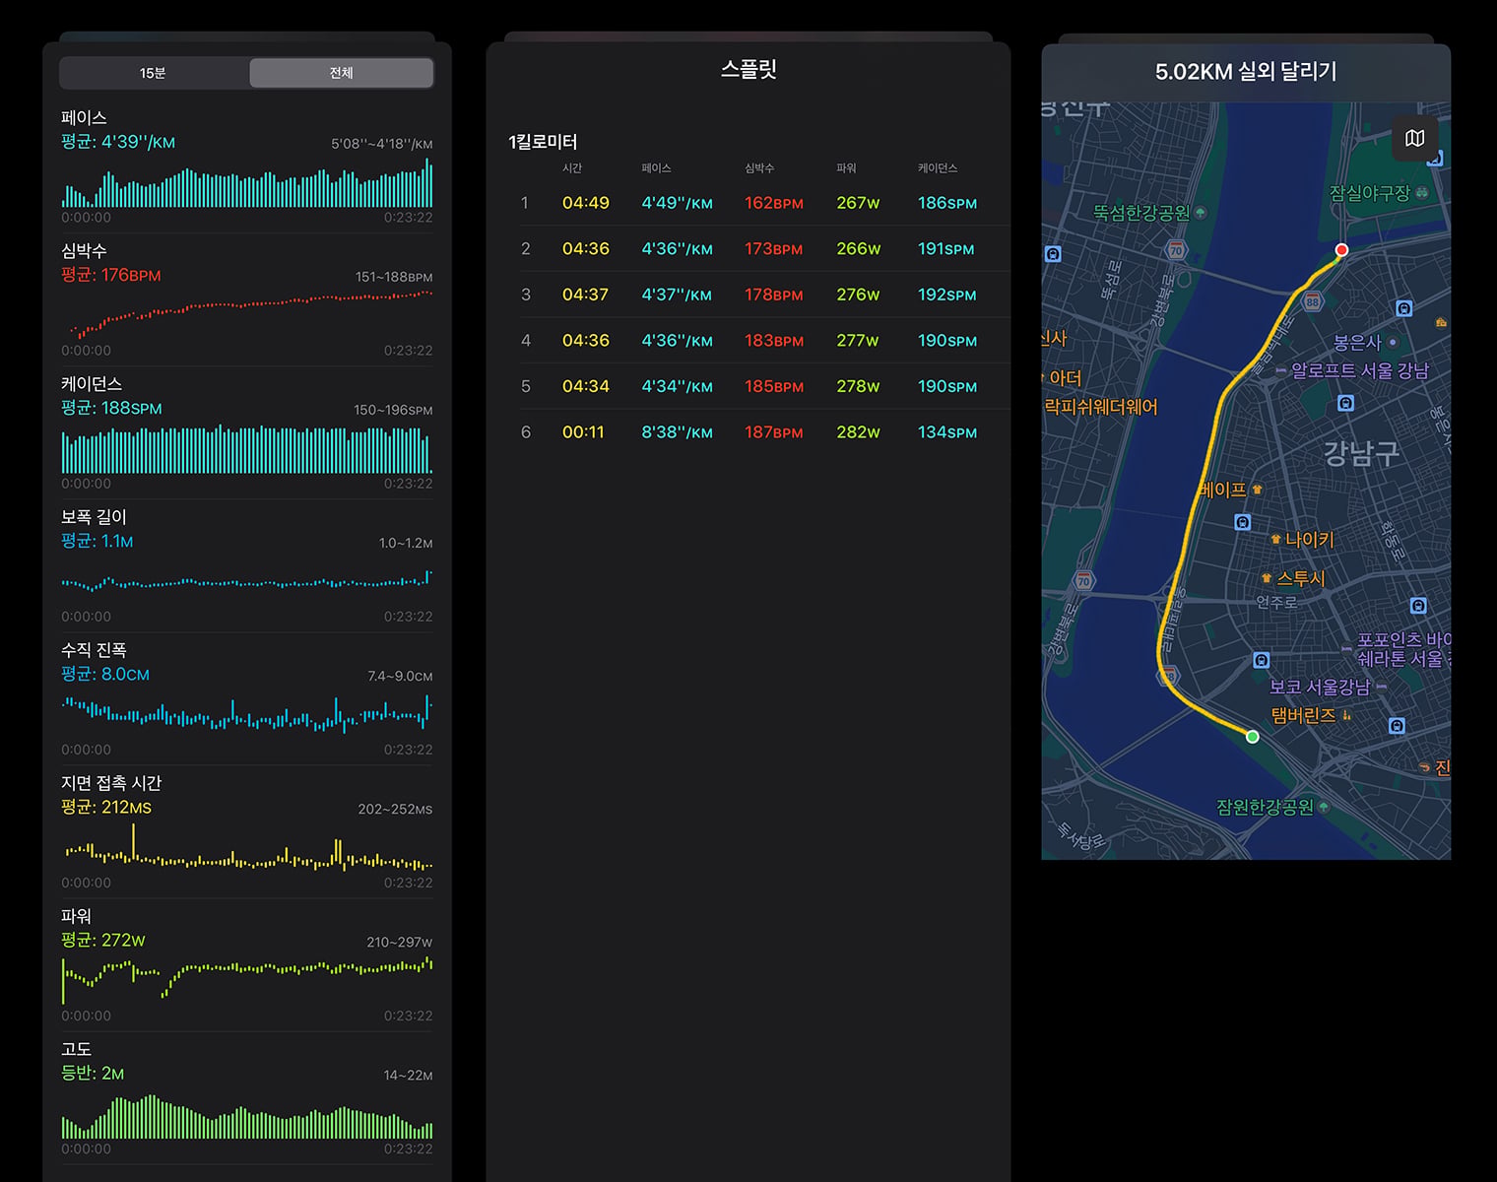The height and width of the screenshot is (1182, 1497).
Task: Tap the 심박수 heart rate chart
Action: (247, 314)
